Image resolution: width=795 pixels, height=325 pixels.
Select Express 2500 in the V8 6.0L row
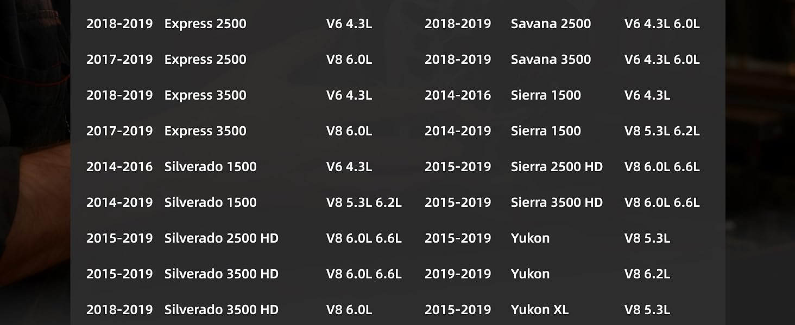[x=205, y=60]
